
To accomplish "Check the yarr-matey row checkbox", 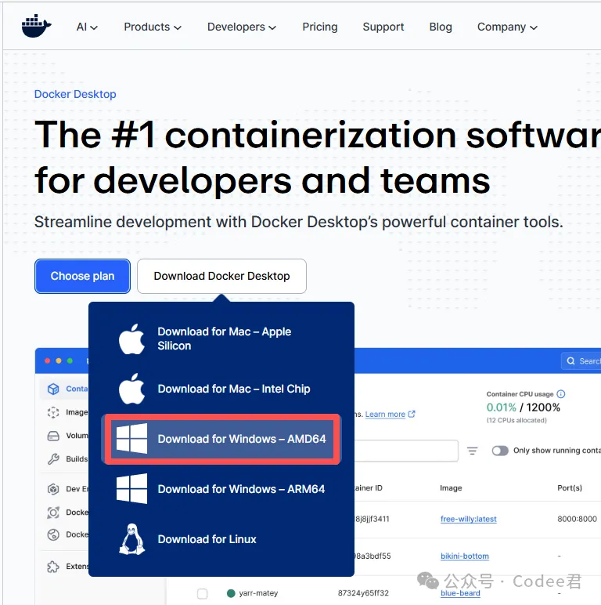I will (x=202, y=593).
